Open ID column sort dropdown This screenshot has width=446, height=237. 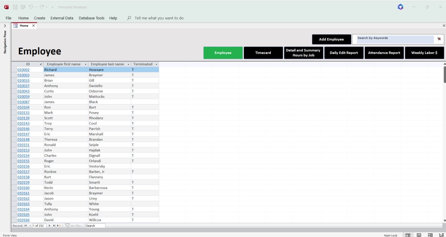41,64
